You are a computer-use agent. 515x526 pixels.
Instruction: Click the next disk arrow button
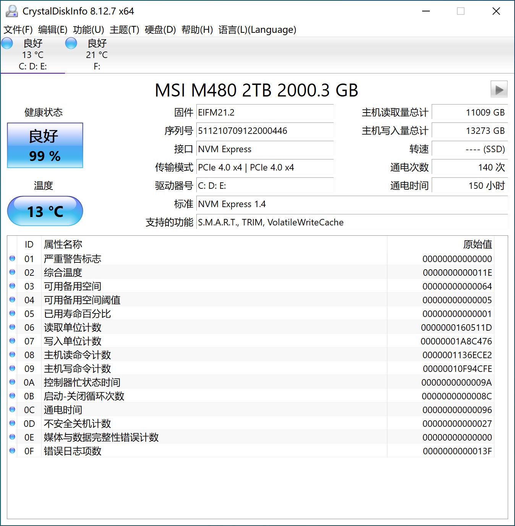point(499,90)
